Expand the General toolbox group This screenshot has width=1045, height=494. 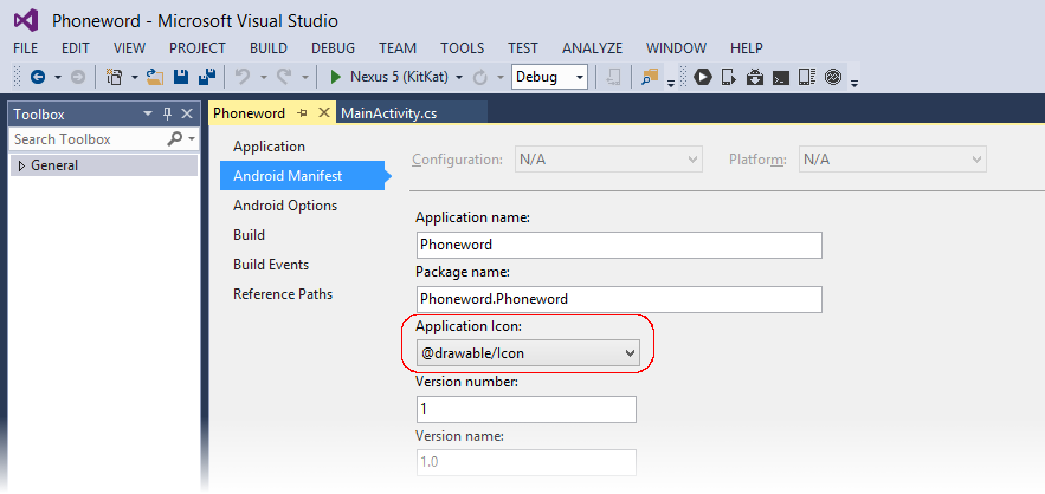[22, 166]
